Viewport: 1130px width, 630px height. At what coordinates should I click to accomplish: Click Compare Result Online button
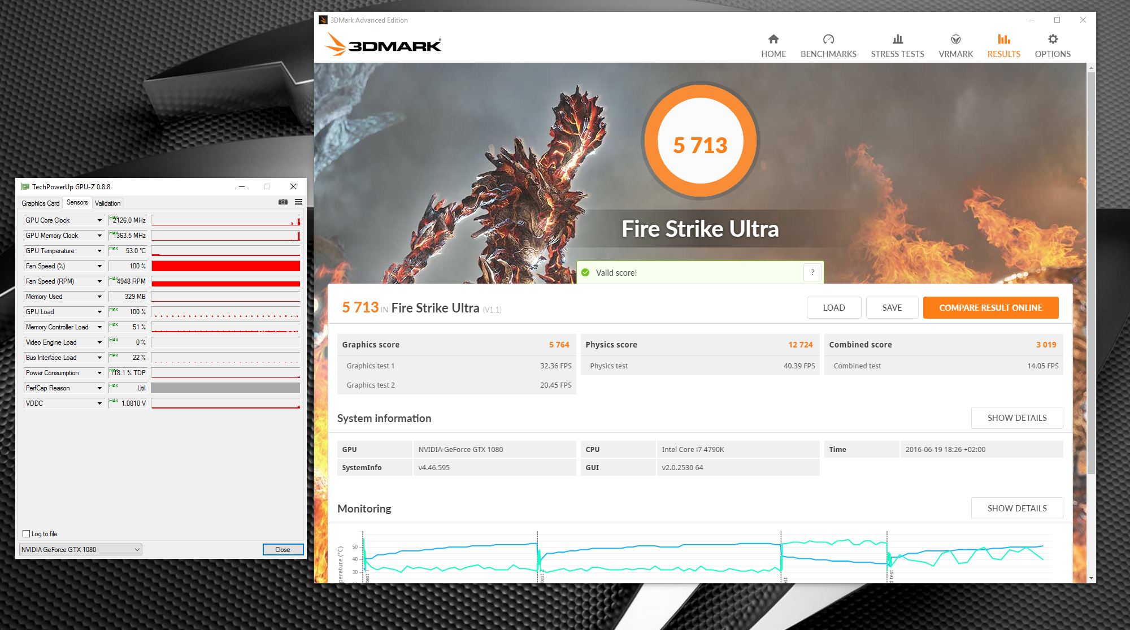coord(990,307)
